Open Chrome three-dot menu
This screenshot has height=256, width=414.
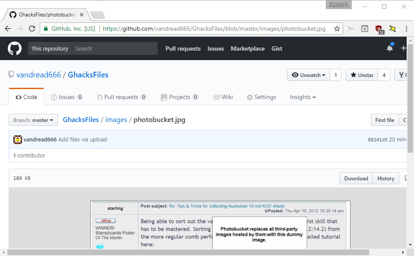click(x=406, y=29)
